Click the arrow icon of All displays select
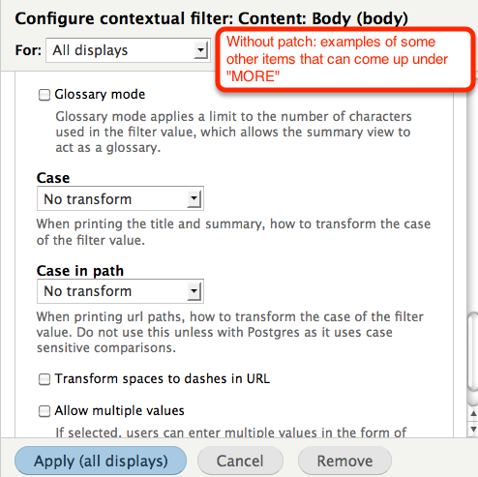478x477 pixels. point(201,50)
